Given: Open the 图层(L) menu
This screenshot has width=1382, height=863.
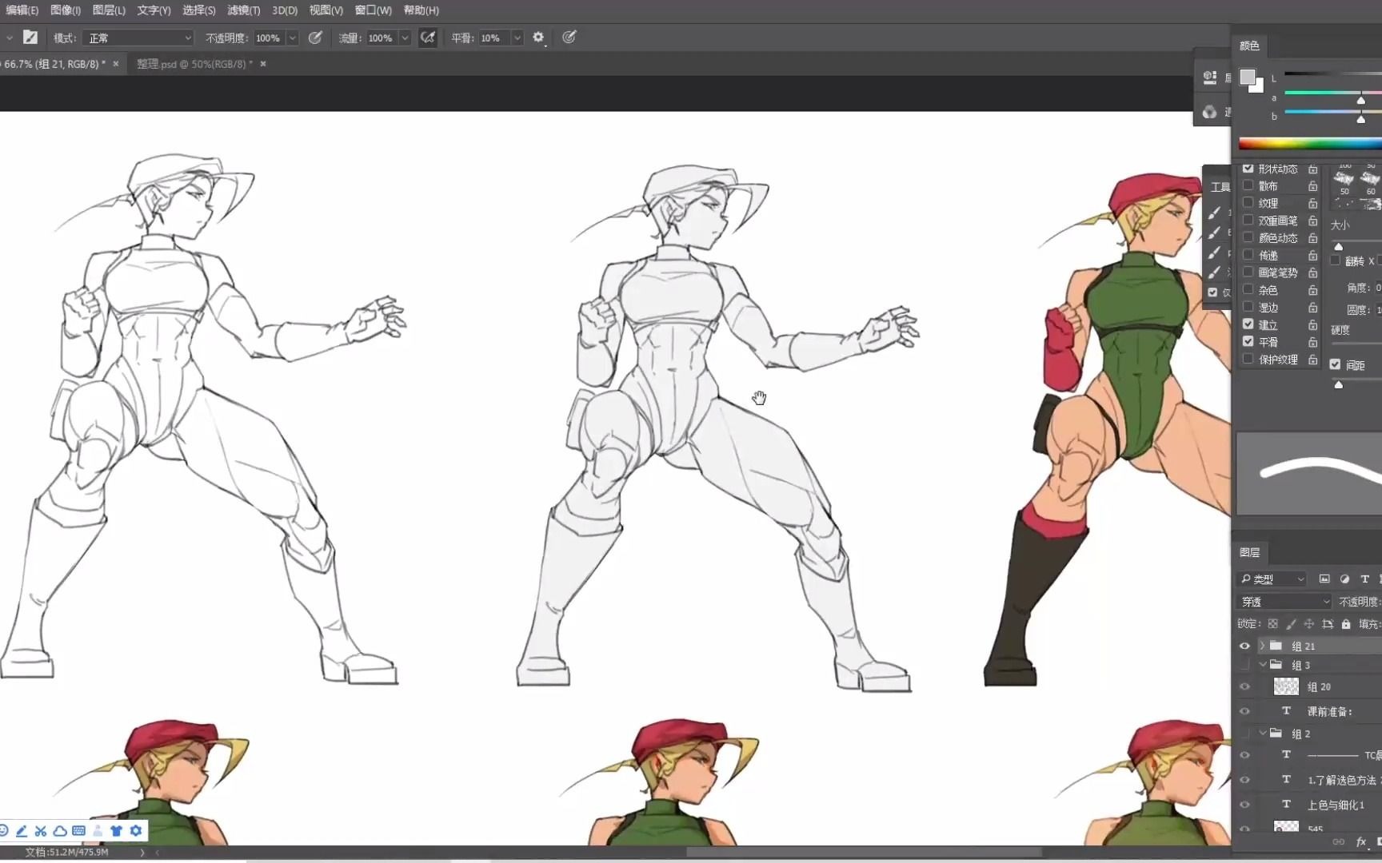Looking at the screenshot, I should (x=109, y=10).
